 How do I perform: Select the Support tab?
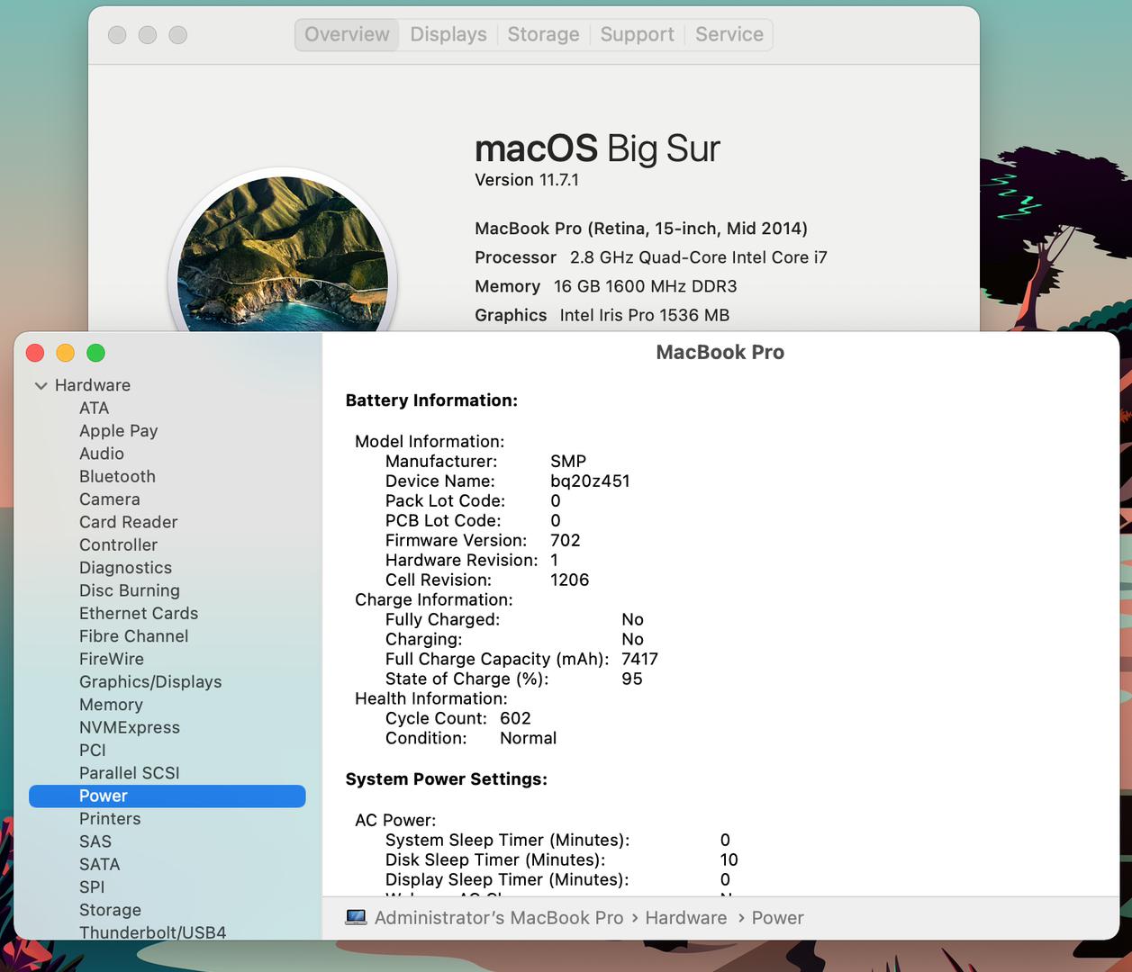pos(637,34)
